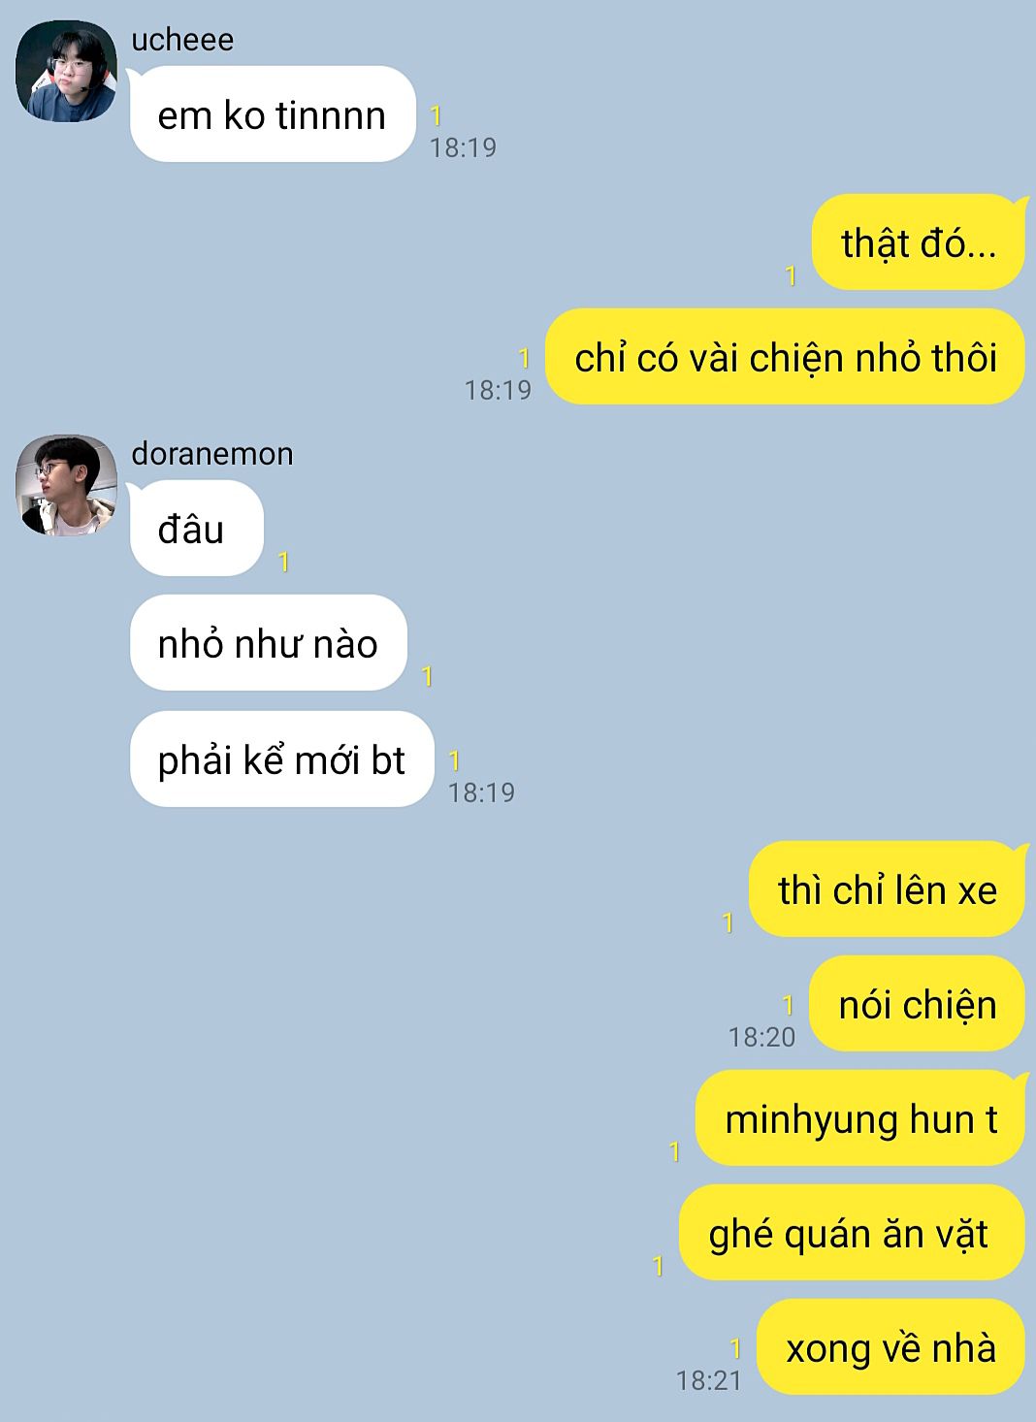The height and width of the screenshot is (1422, 1036).
Task: Select the yellow bubble 'thật đó...'
Action: [x=918, y=242]
